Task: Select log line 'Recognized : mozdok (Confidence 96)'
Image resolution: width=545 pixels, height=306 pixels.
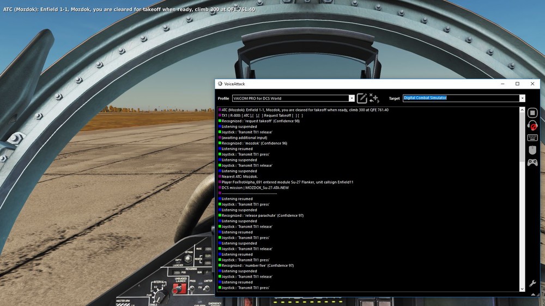Action: coord(253,143)
